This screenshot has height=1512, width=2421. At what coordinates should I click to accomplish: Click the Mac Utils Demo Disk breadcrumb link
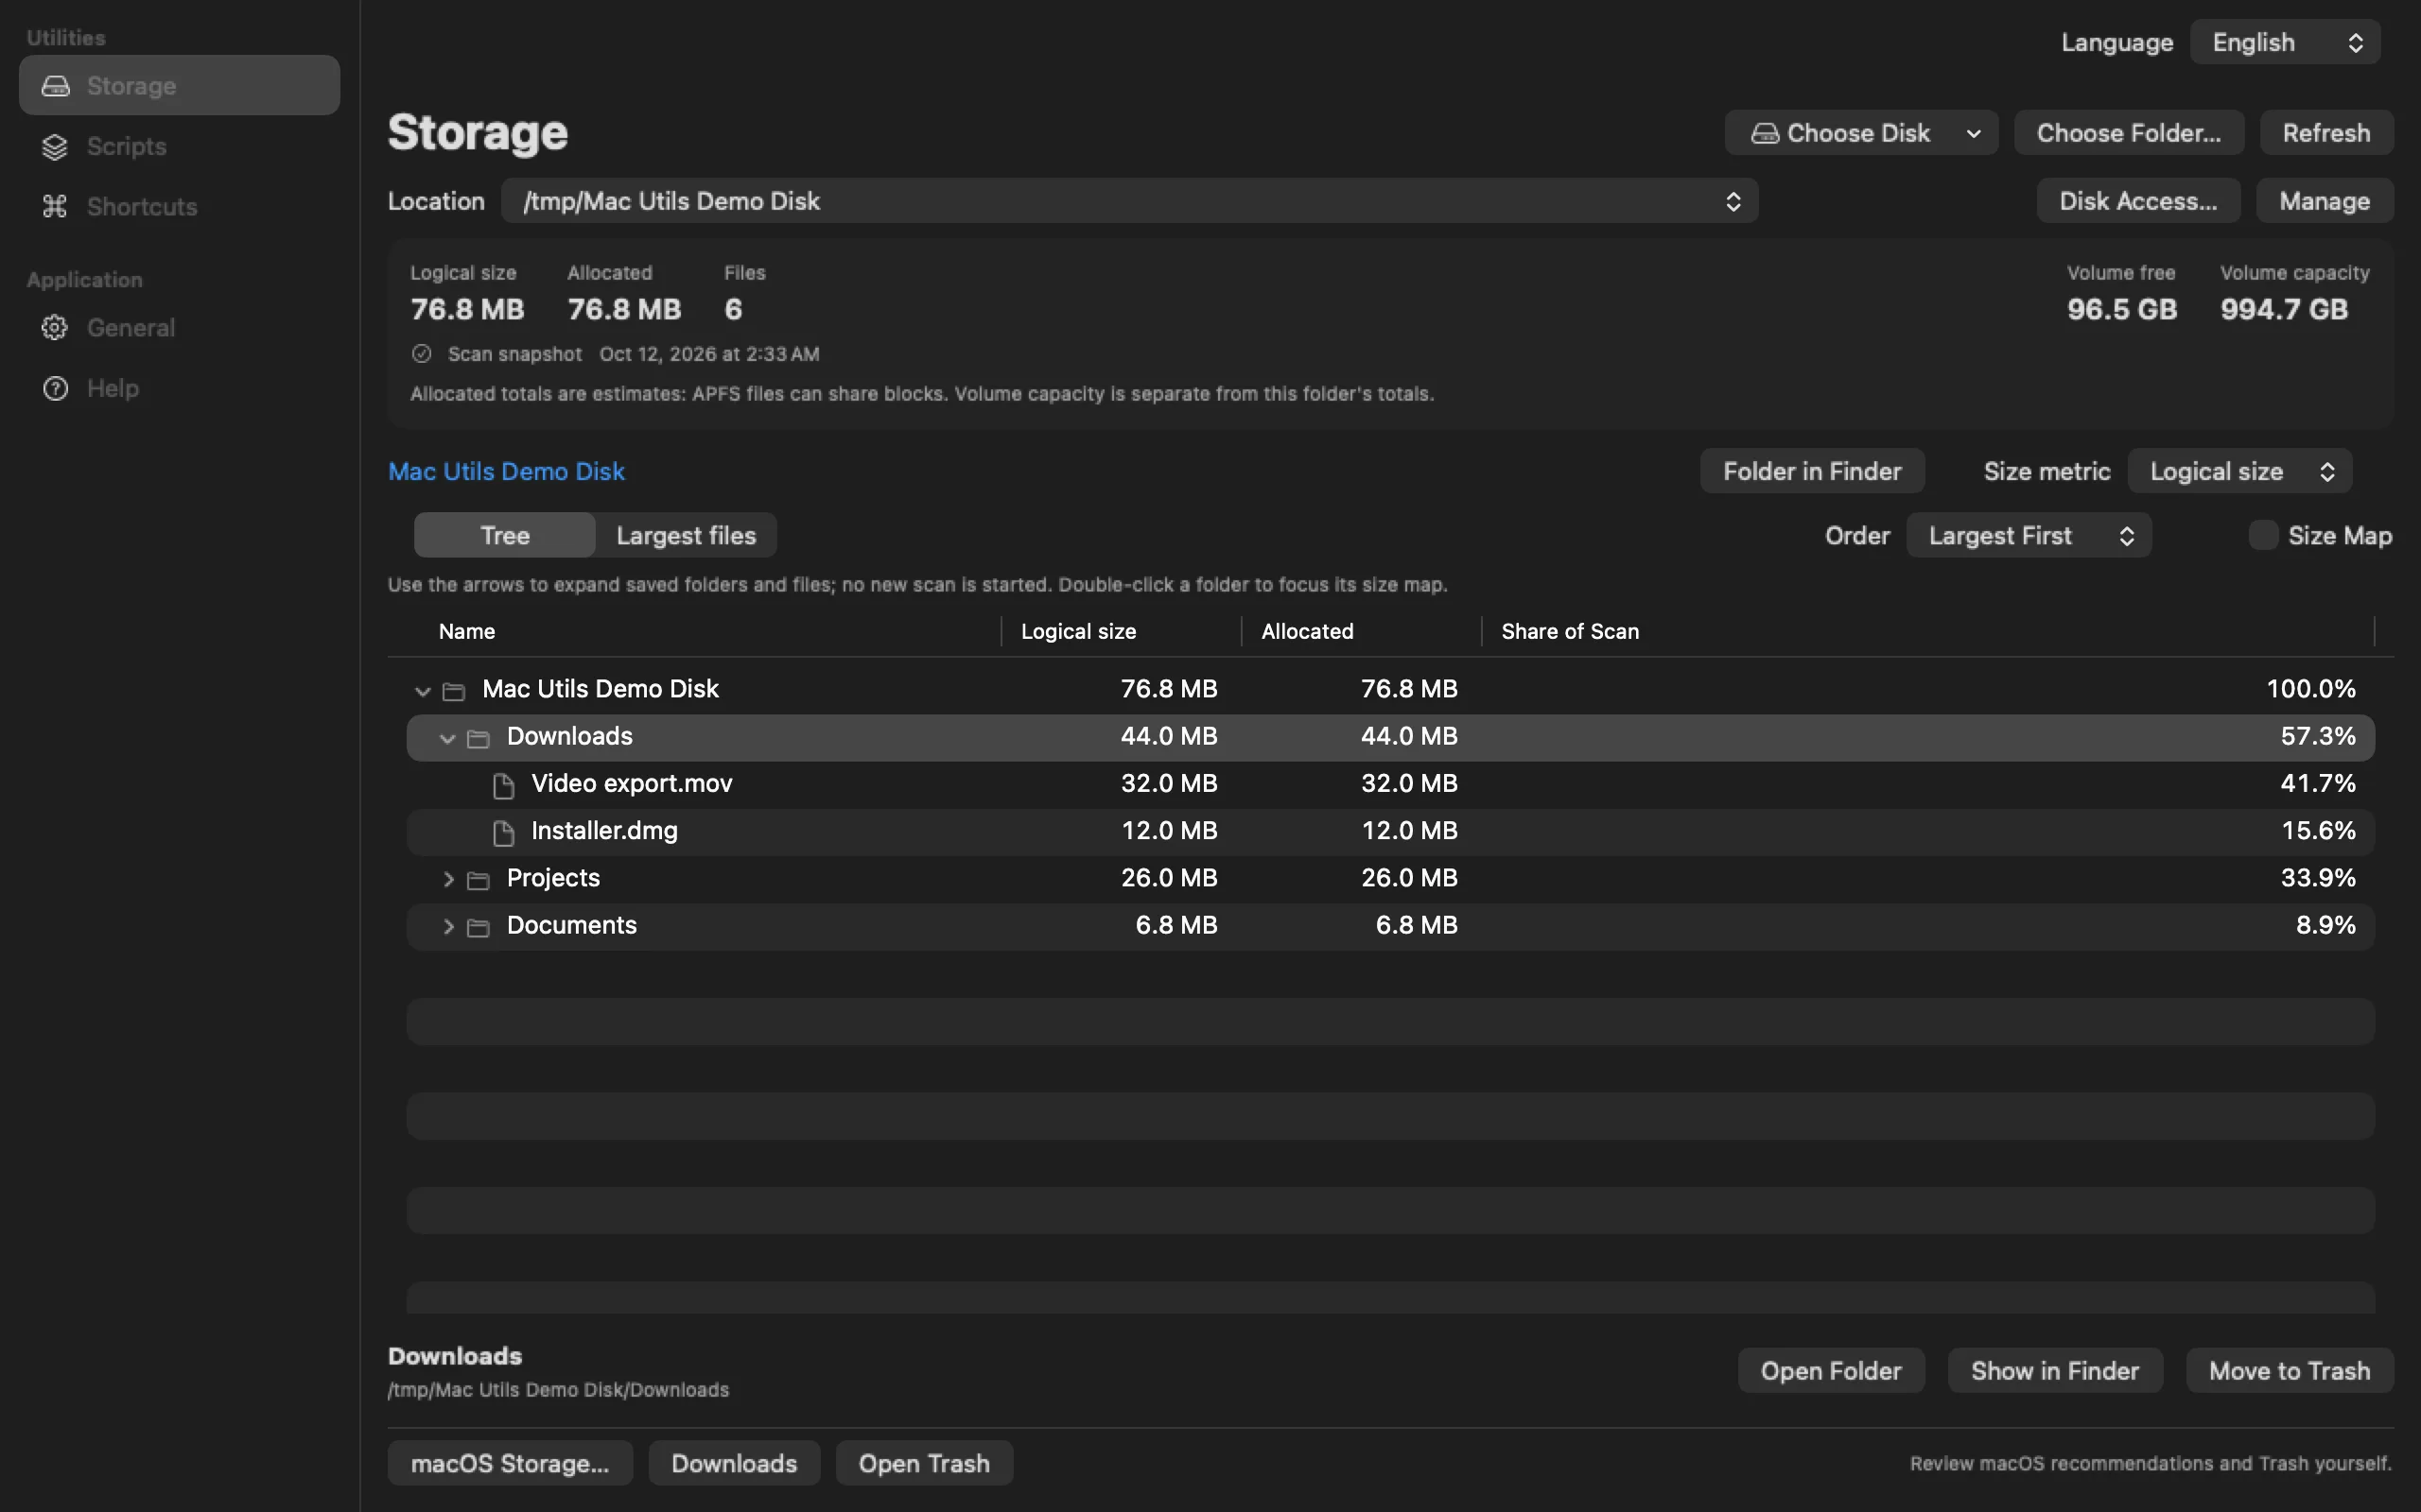click(x=506, y=471)
